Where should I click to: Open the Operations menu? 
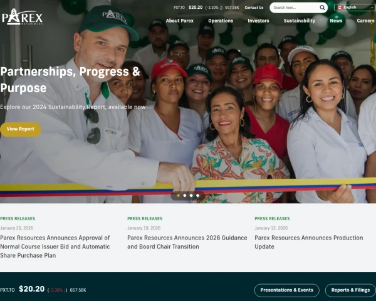tap(221, 21)
